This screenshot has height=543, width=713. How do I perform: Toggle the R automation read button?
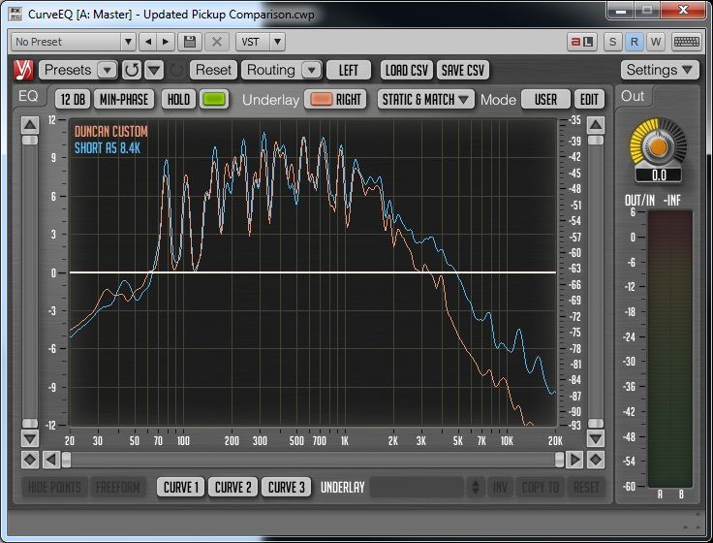pos(634,42)
